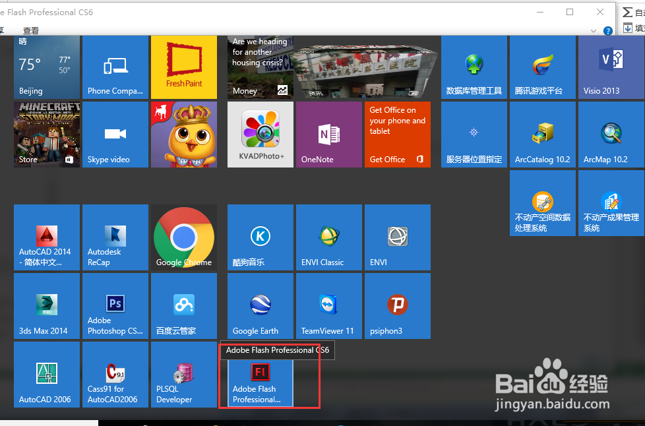Open the Beijing weather tile
The width and height of the screenshot is (645, 426).
click(x=46, y=67)
